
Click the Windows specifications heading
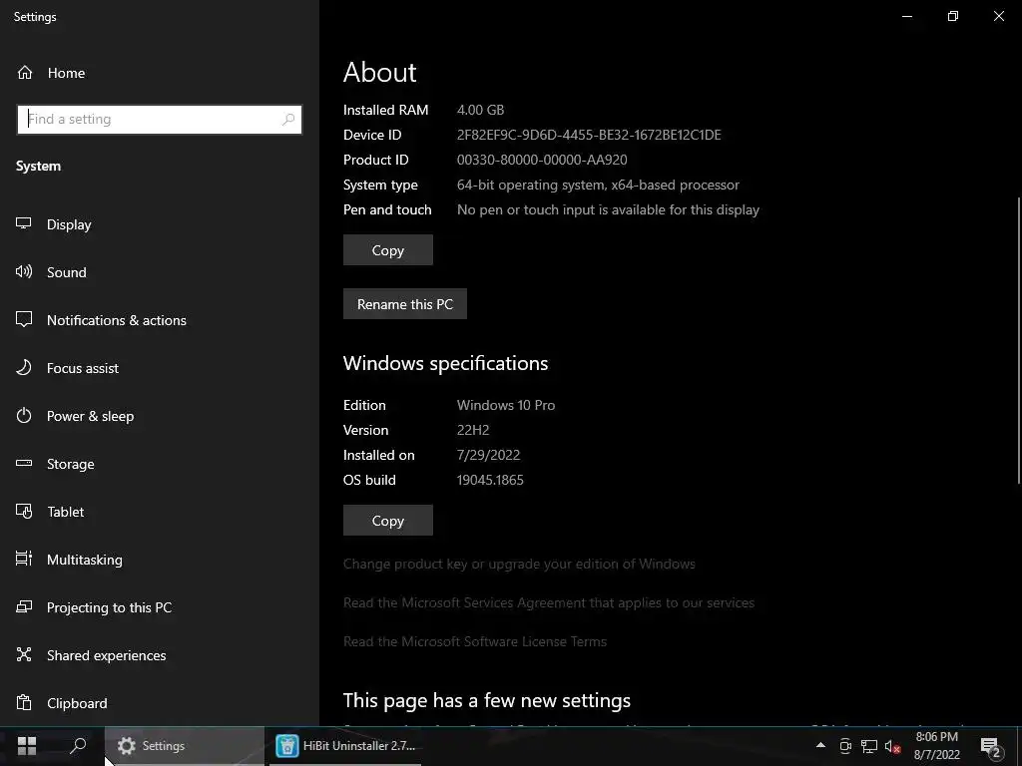(x=446, y=363)
